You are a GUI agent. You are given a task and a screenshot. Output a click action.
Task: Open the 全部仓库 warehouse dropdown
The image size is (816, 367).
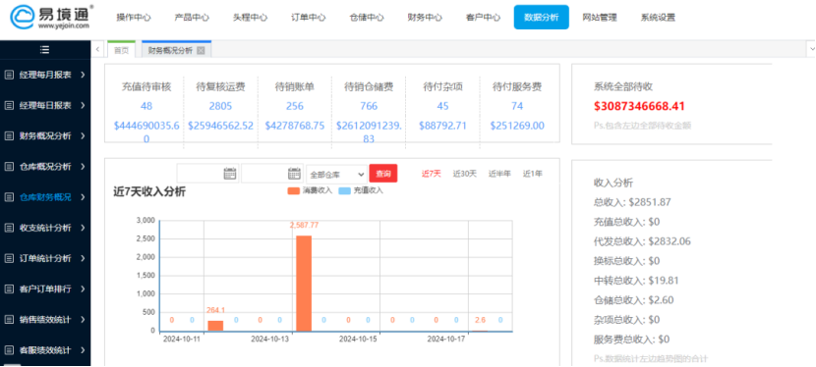tap(336, 174)
